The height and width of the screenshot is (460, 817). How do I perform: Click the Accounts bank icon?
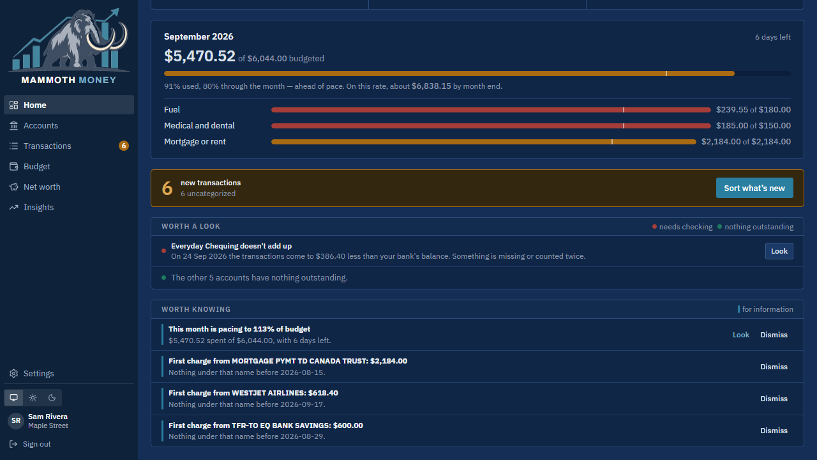13,125
